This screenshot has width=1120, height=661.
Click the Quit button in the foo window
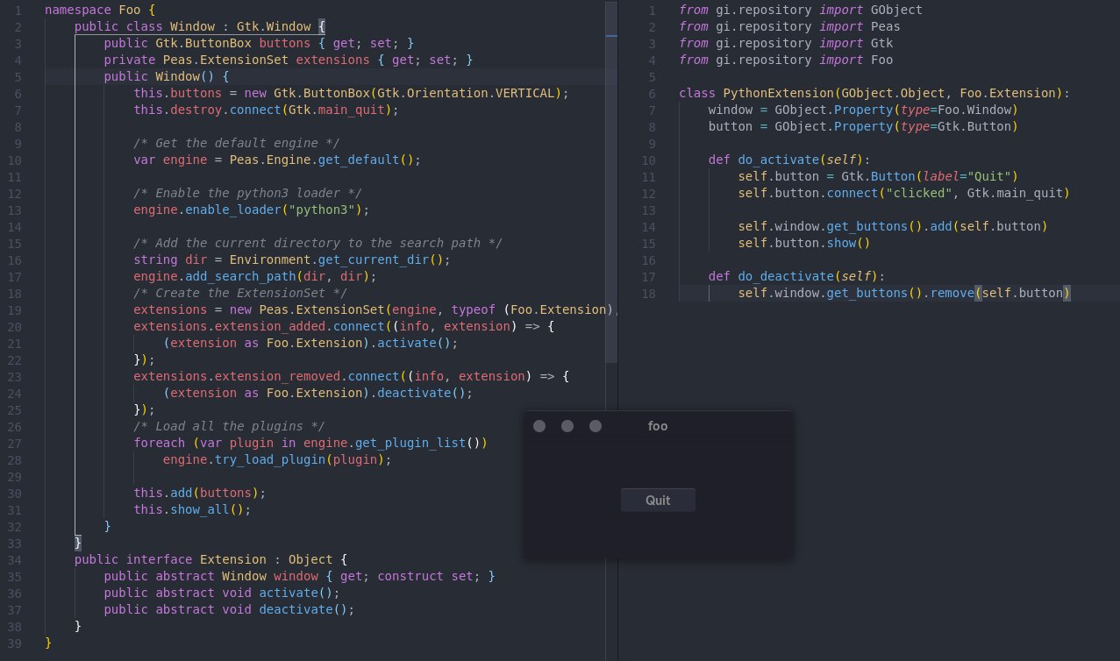click(658, 500)
